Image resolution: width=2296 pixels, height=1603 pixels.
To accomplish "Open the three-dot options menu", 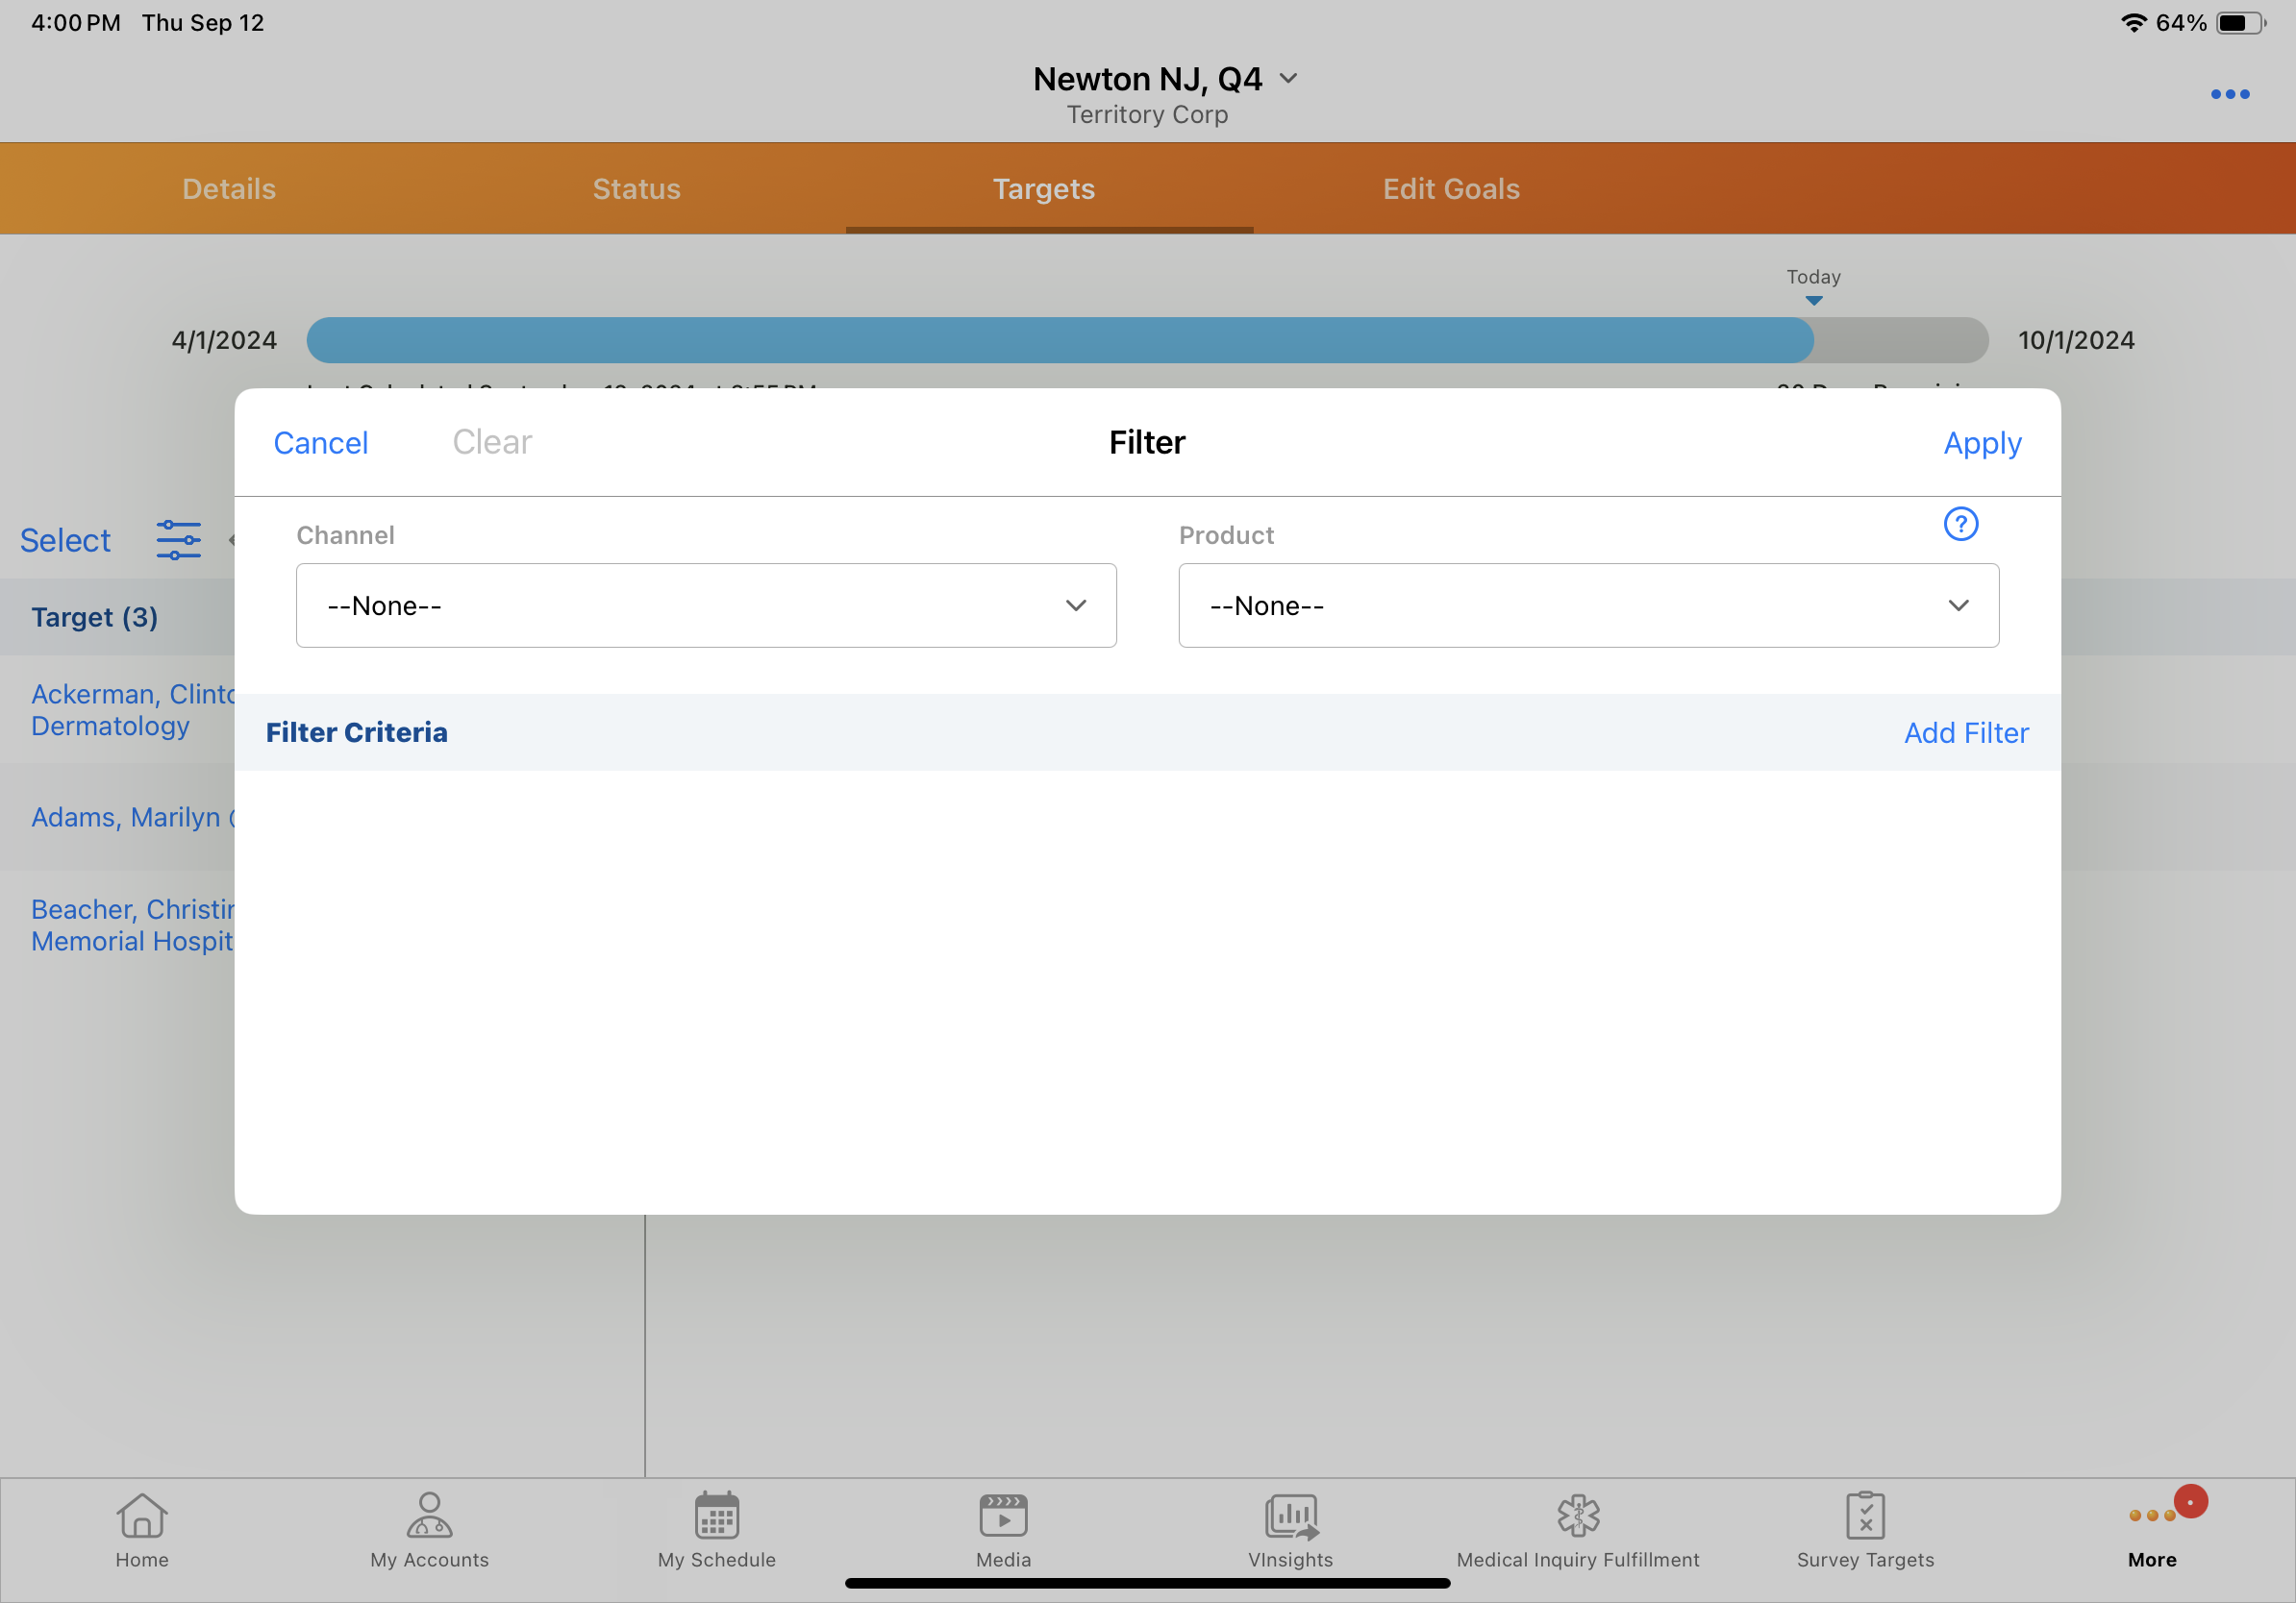I will (2229, 94).
